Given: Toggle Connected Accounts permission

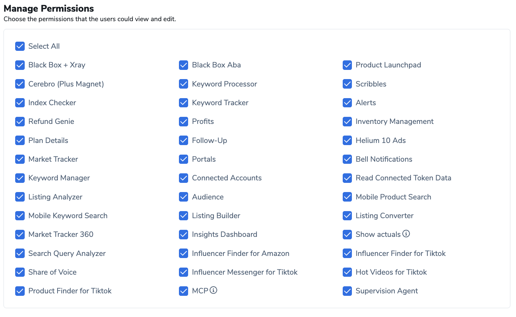Looking at the screenshot, I should (x=184, y=178).
